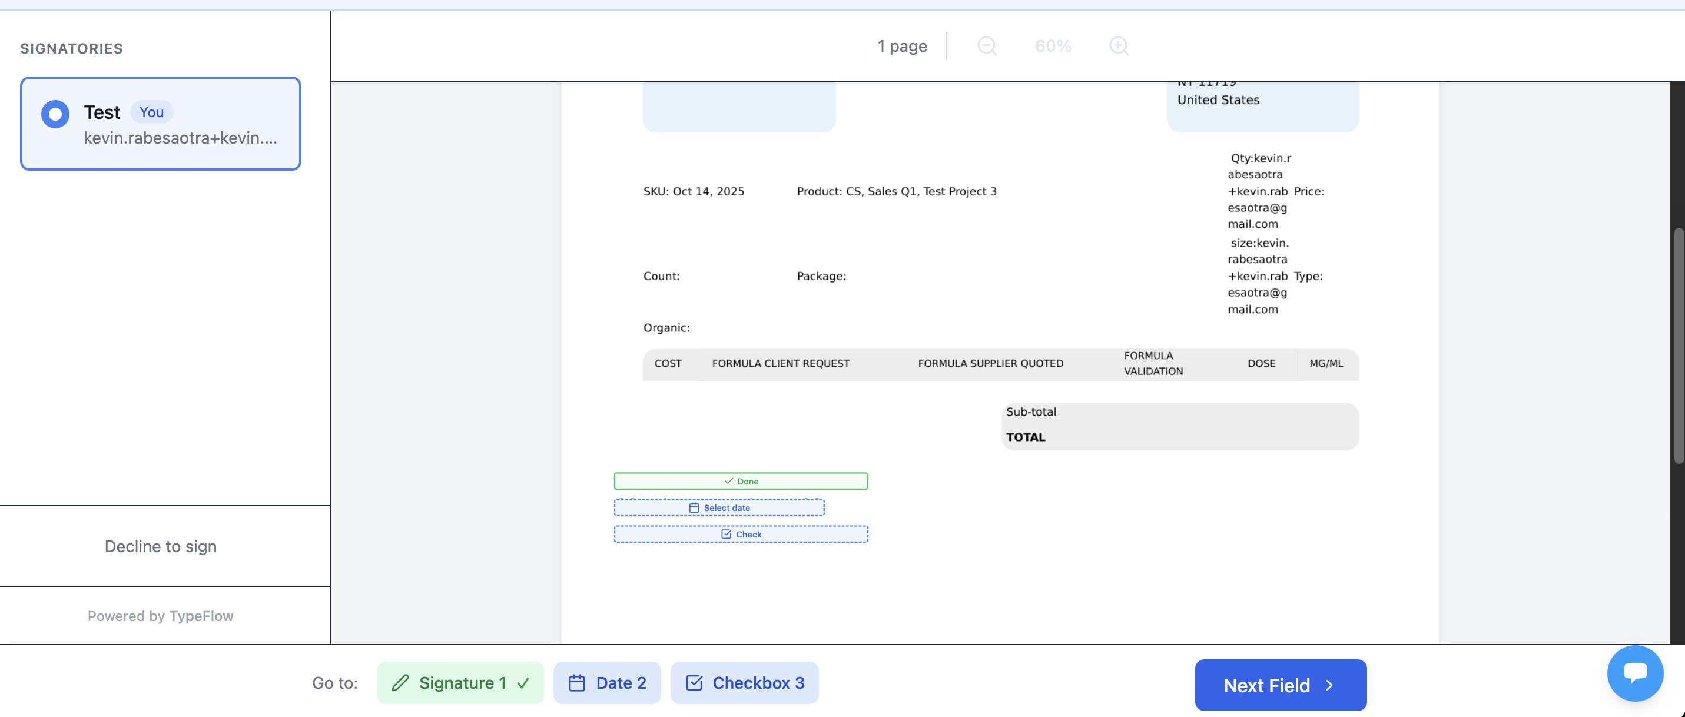The image size is (1685, 717).
Task: Click the check icon on document Check field
Action: [x=725, y=535]
